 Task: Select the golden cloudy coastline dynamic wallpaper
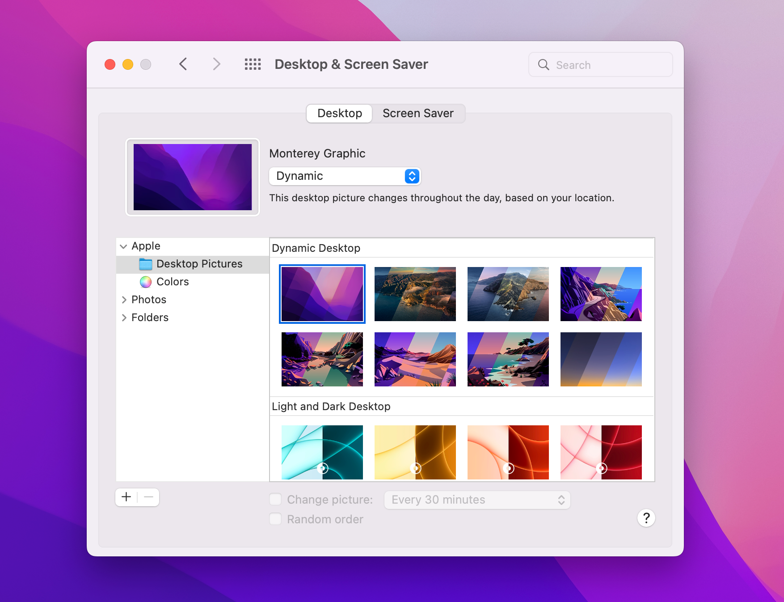tap(415, 294)
